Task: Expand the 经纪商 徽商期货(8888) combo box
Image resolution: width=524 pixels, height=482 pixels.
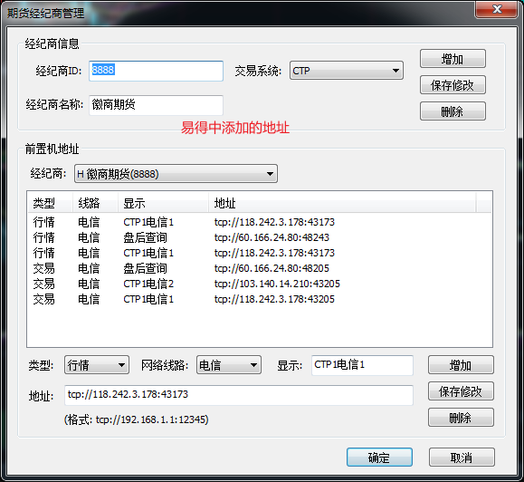Action: (176, 174)
